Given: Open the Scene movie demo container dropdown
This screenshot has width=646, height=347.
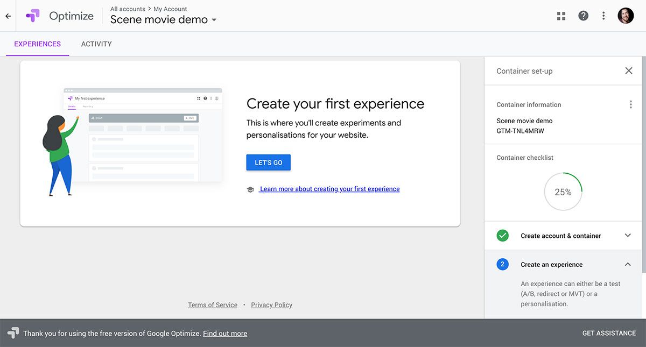Looking at the screenshot, I should (163, 19).
